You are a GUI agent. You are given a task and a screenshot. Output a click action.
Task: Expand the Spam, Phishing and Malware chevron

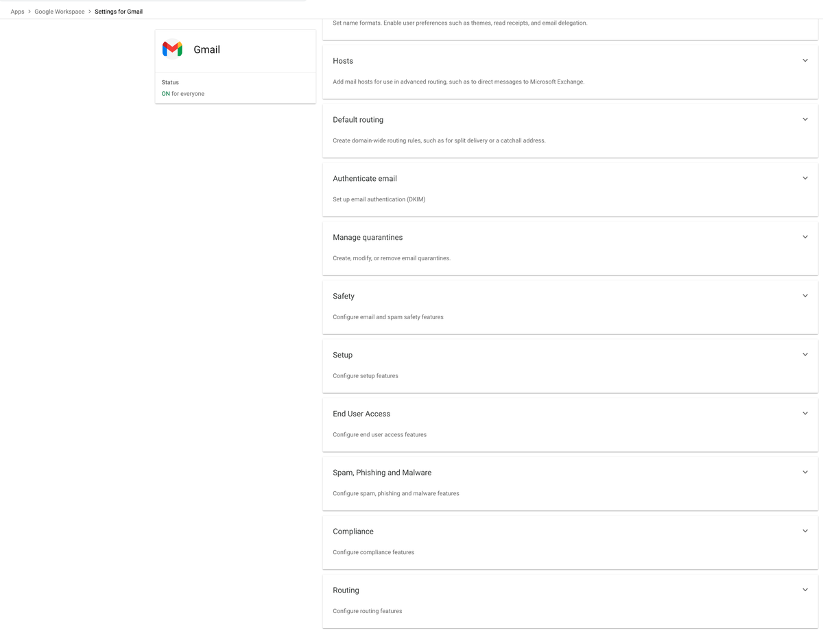click(805, 472)
